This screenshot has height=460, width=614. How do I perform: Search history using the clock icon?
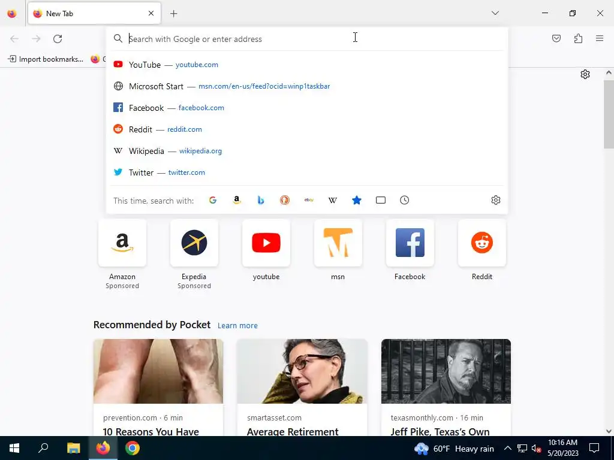pyautogui.click(x=405, y=200)
